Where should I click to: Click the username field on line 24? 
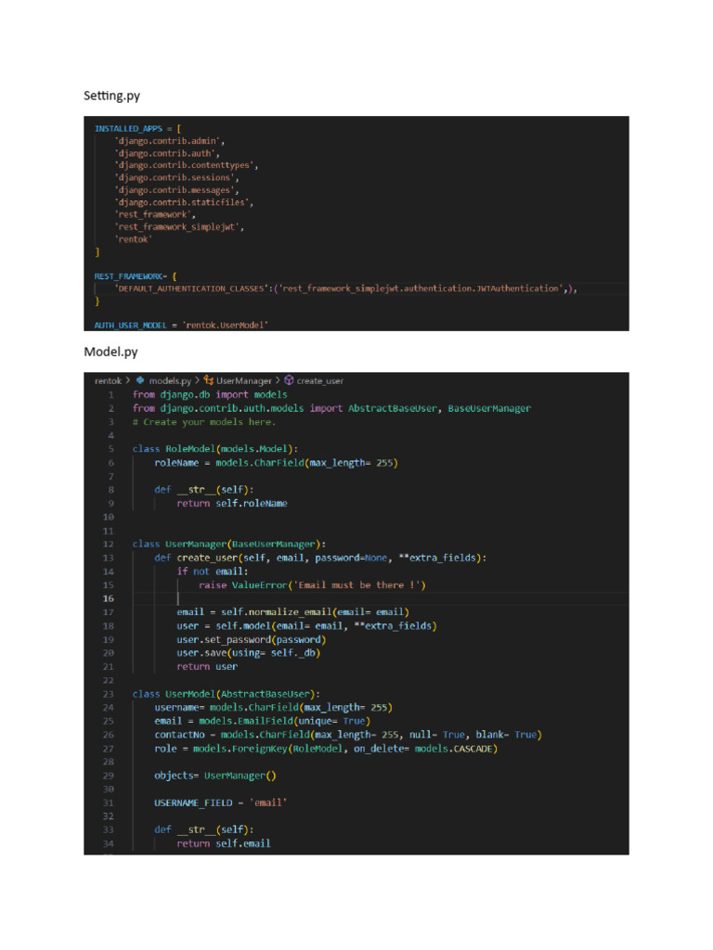click(x=274, y=708)
